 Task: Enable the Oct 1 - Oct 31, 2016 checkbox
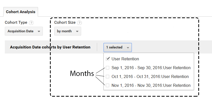108,76
